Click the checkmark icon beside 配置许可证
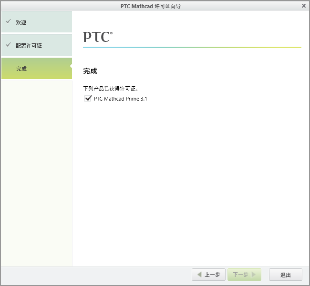 pos(8,45)
